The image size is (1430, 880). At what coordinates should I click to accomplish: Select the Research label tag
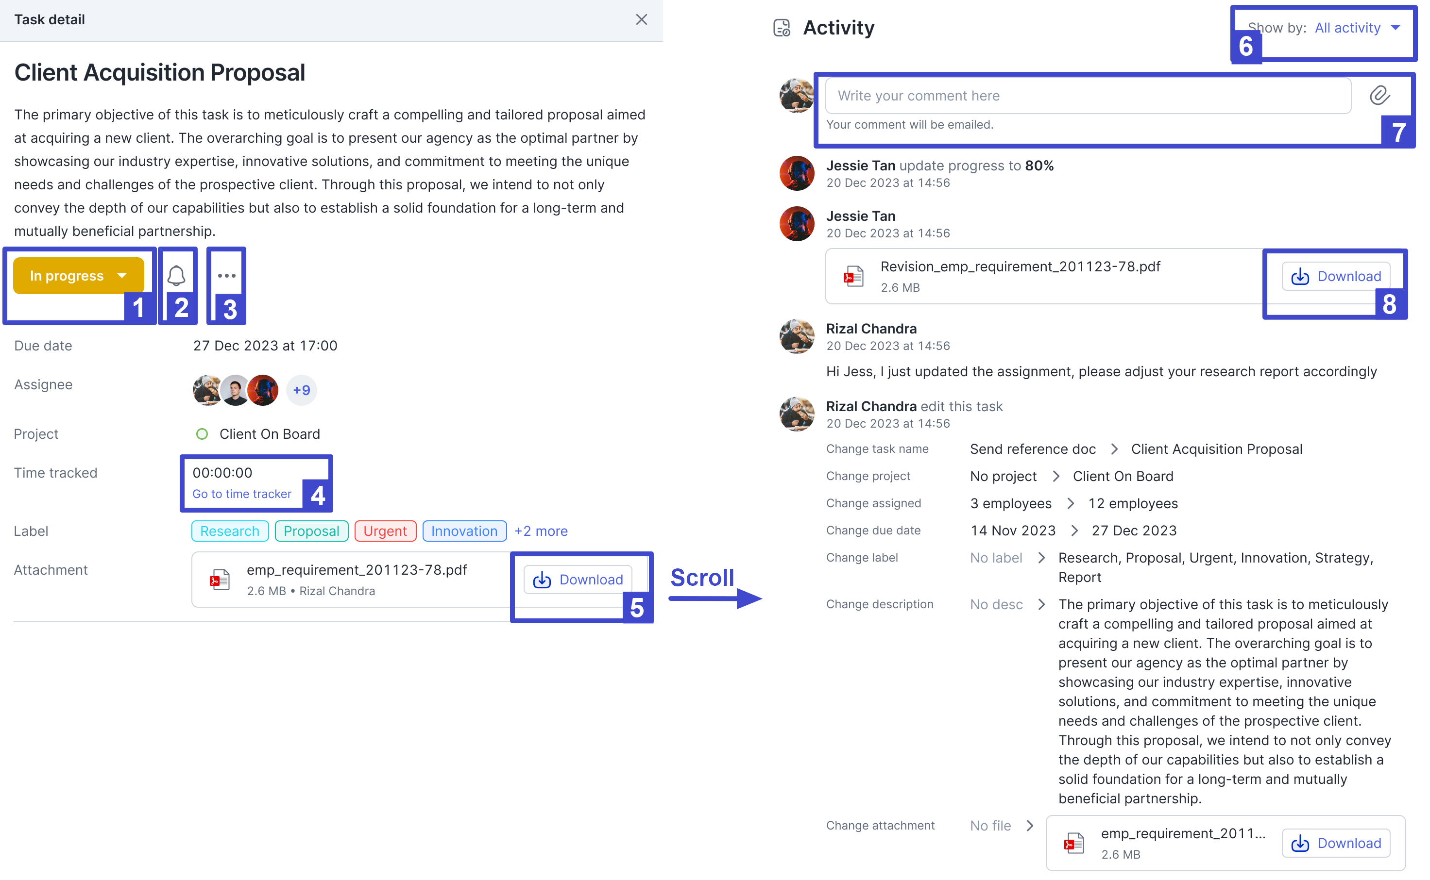[x=230, y=531]
